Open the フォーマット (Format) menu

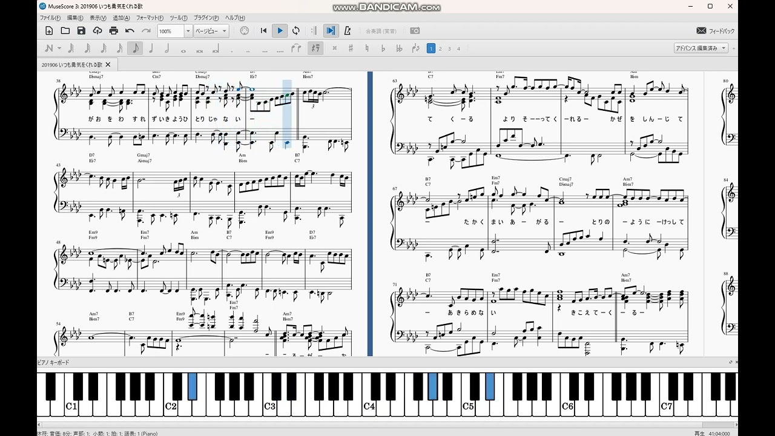(150, 18)
